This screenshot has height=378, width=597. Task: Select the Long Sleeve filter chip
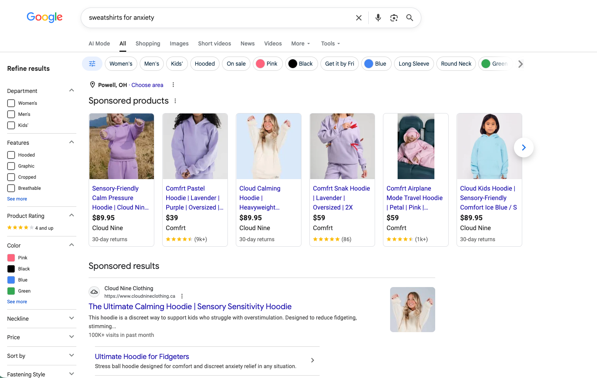click(414, 64)
